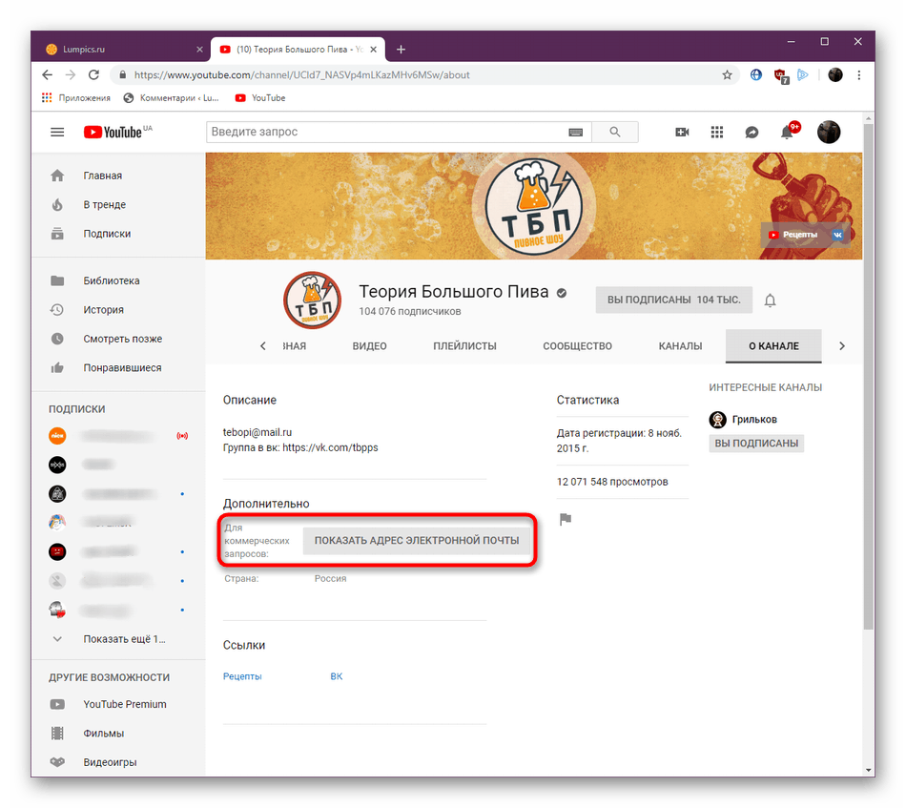
Task: Click the first subscription with live indicator
Action: coord(118,436)
